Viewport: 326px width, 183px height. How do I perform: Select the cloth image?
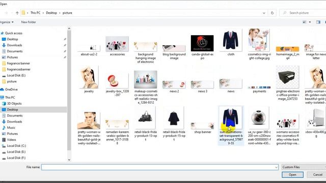pyautogui.click(x=231, y=43)
